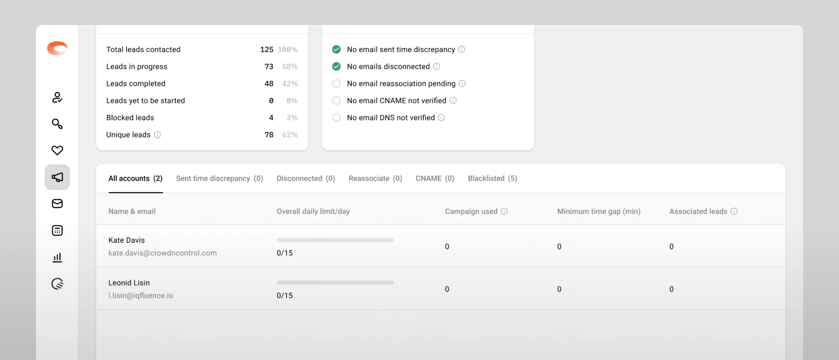Click the No emails disconnected checkmark
Screen dimensions: 839x360
(x=337, y=66)
